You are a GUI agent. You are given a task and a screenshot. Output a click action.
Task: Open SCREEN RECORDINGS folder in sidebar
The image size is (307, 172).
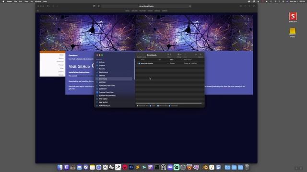pyautogui.click(x=107, y=96)
